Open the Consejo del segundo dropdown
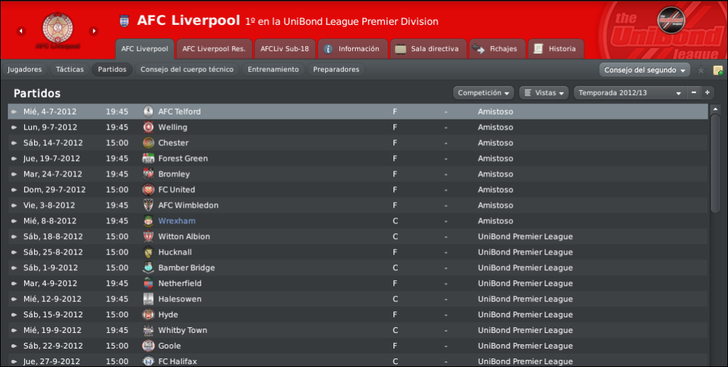Image resolution: width=728 pixels, height=367 pixels. tap(645, 70)
